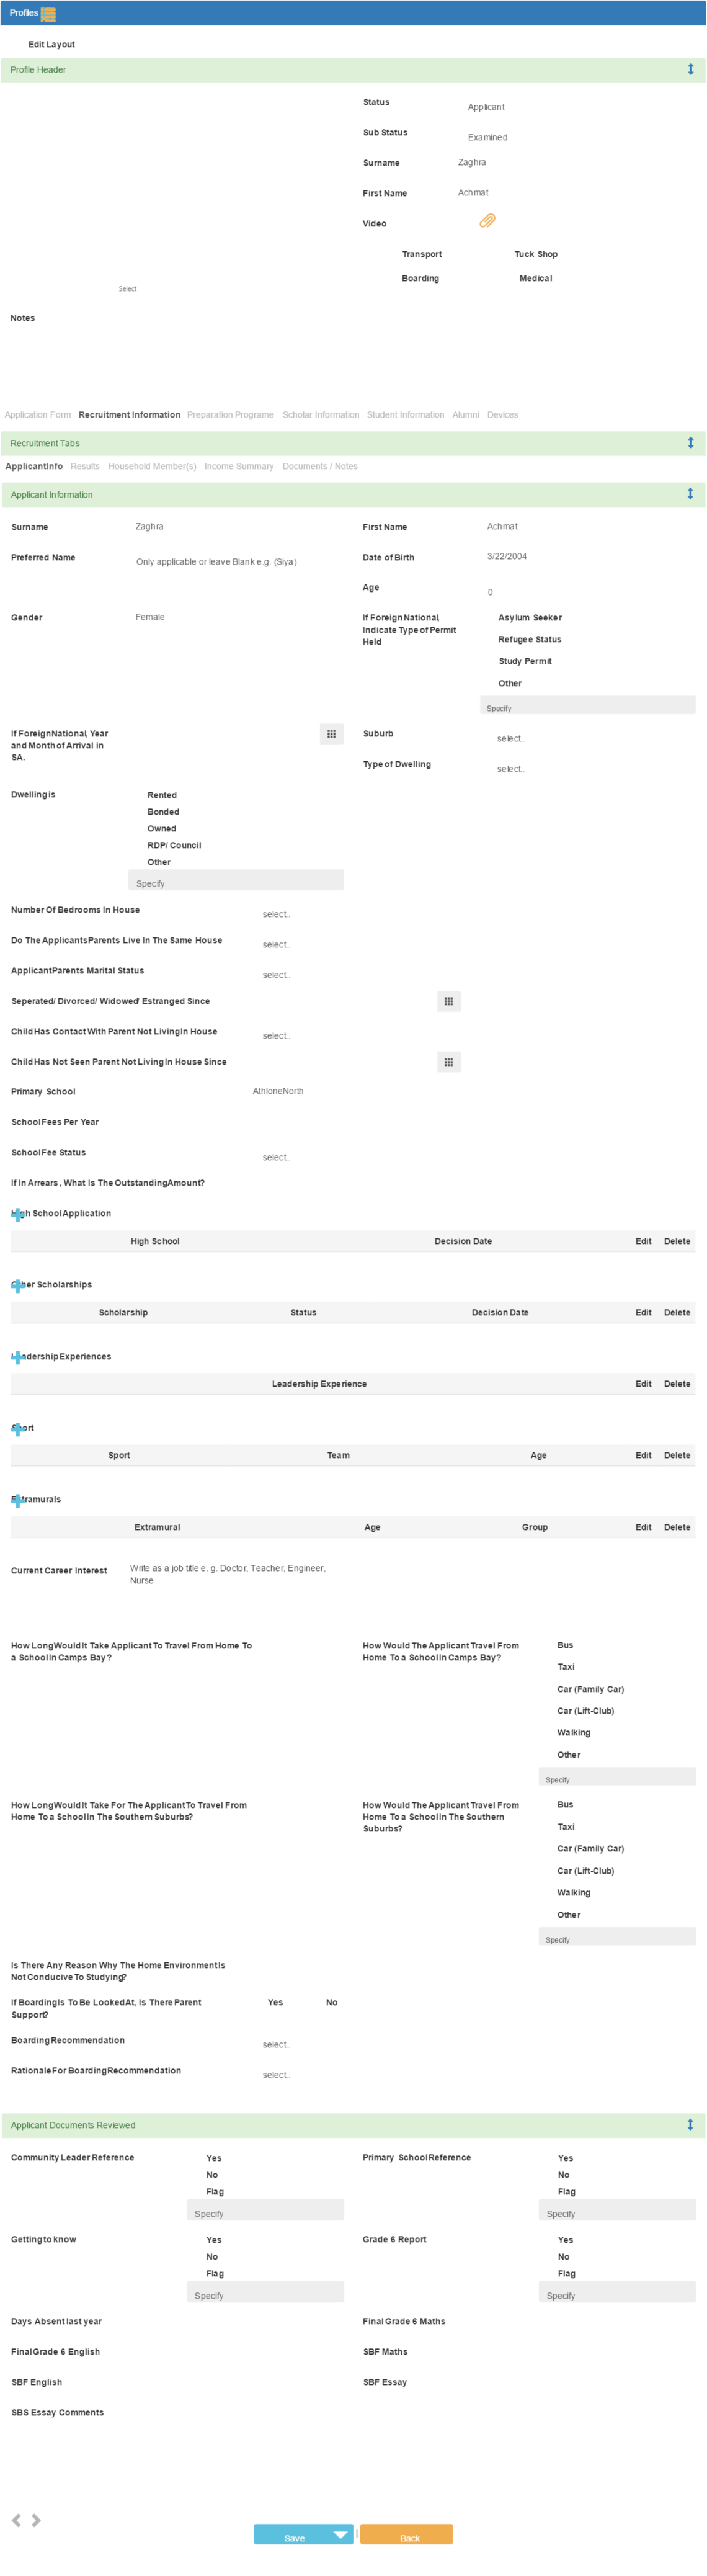707x2576 pixels.
Task: Select Yes for Community Leader Reference
Action: [214, 2158]
